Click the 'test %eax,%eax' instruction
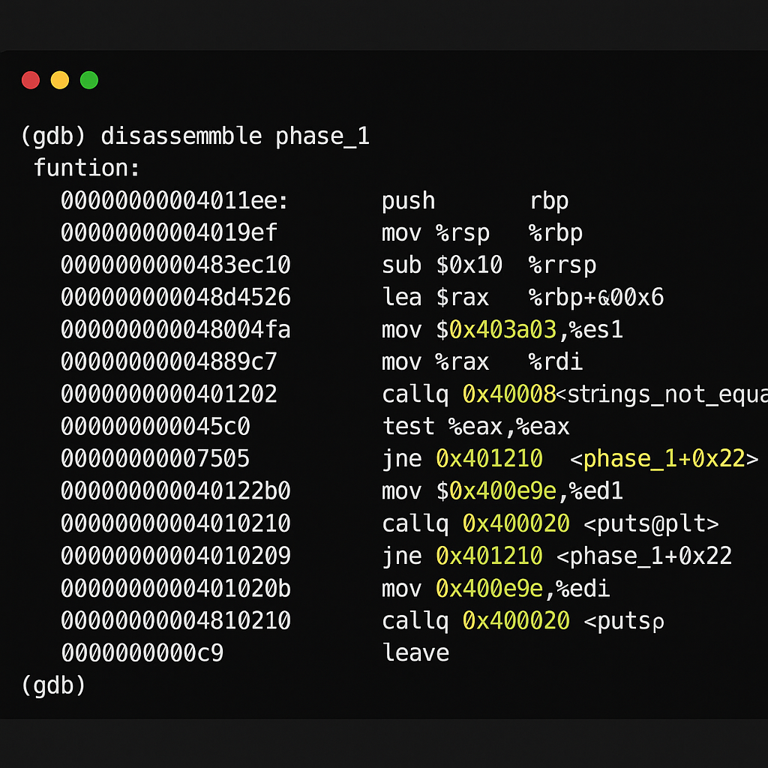This screenshot has height=768, width=768. [x=475, y=427]
